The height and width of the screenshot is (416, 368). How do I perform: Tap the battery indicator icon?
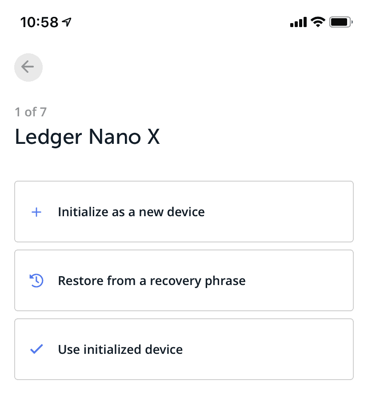point(340,21)
